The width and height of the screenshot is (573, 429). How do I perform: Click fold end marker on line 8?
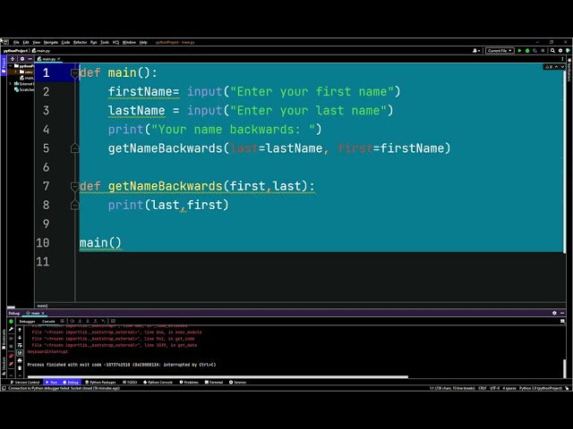point(74,205)
